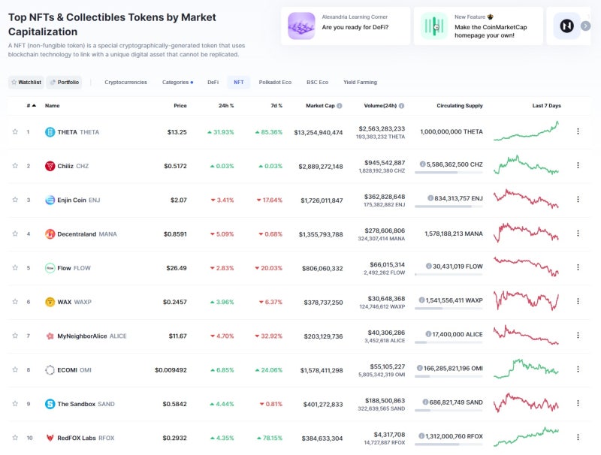Click the Chiliz red coin logo
Screen dimensions: 601x455
coord(50,166)
